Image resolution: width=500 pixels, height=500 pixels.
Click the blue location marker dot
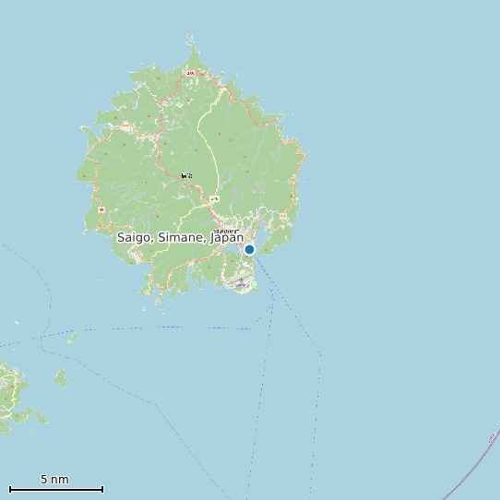click(x=249, y=249)
